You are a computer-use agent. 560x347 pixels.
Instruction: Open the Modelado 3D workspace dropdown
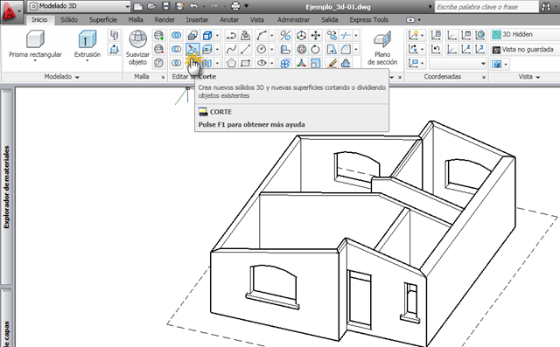point(79,6)
